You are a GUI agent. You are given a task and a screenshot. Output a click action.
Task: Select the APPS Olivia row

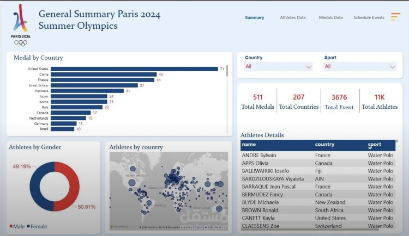318,163
